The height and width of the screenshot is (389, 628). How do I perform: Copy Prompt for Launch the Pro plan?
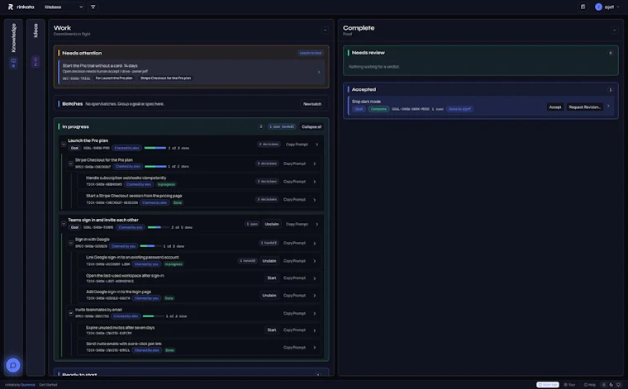coord(297,144)
